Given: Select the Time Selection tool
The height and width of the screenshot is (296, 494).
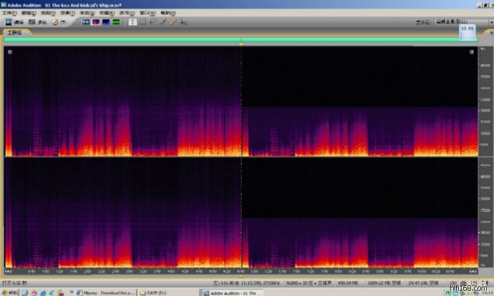Looking at the screenshot, I should (x=132, y=22).
